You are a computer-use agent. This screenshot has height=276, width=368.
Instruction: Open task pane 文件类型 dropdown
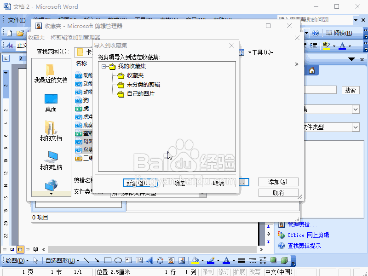[x=356, y=127]
